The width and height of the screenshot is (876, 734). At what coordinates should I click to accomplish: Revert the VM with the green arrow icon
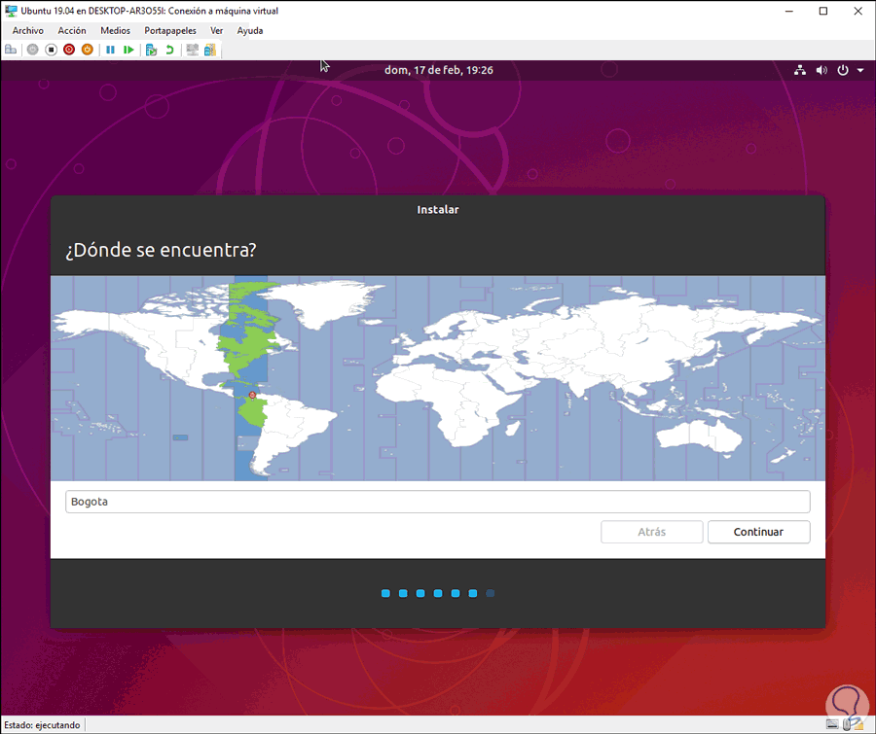[169, 50]
